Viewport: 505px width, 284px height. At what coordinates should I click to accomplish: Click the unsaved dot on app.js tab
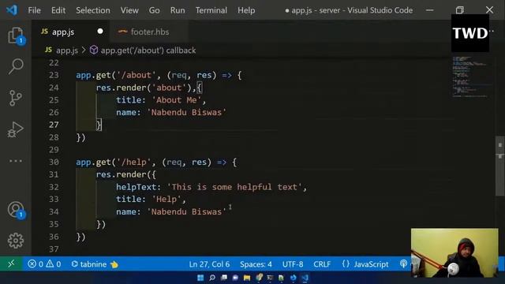(100, 32)
